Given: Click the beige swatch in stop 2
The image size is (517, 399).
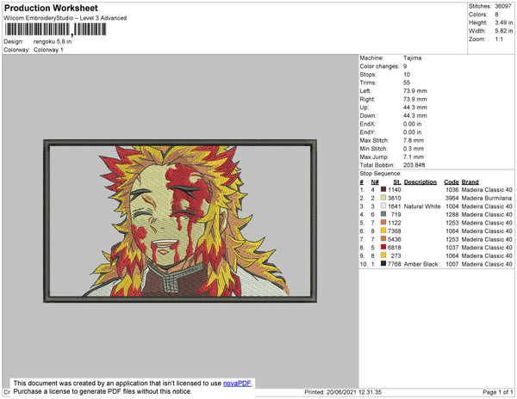Looking at the screenshot, I should [383, 198].
